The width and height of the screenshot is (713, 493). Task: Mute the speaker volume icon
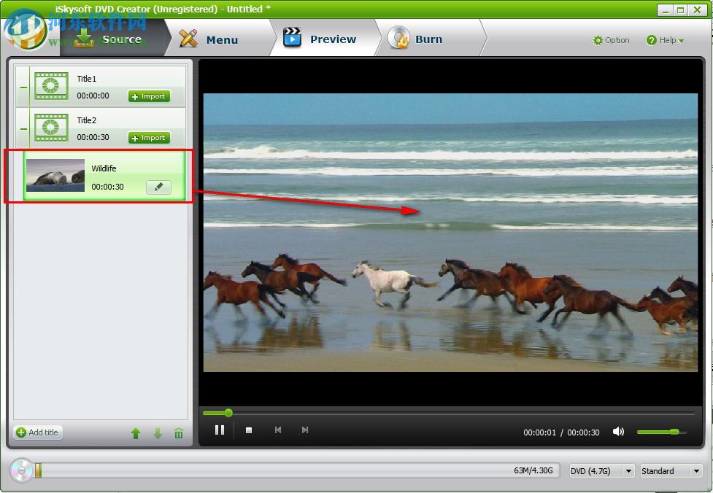pyautogui.click(x=618, y=432)
